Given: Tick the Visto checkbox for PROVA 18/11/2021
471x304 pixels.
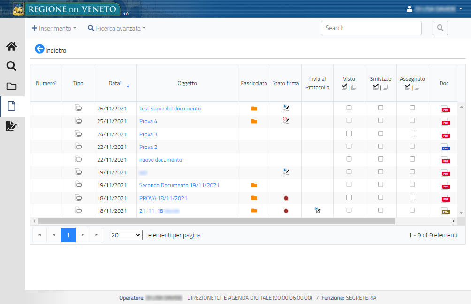Looking at the screenshot, I should 349,197.
